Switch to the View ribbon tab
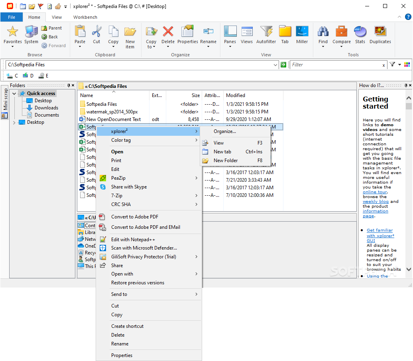Image resolution: width=413 pixels, height=361 pixels. [57, 17]
